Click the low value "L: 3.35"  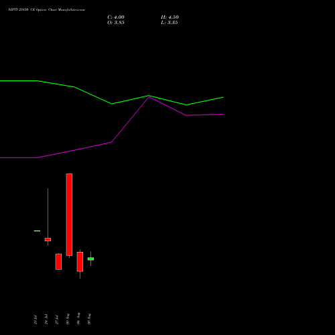(x=169, y=23)
